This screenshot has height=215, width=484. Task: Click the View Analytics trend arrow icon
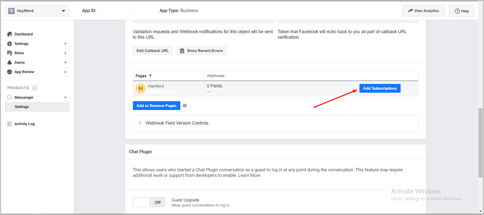coord(410,11)
